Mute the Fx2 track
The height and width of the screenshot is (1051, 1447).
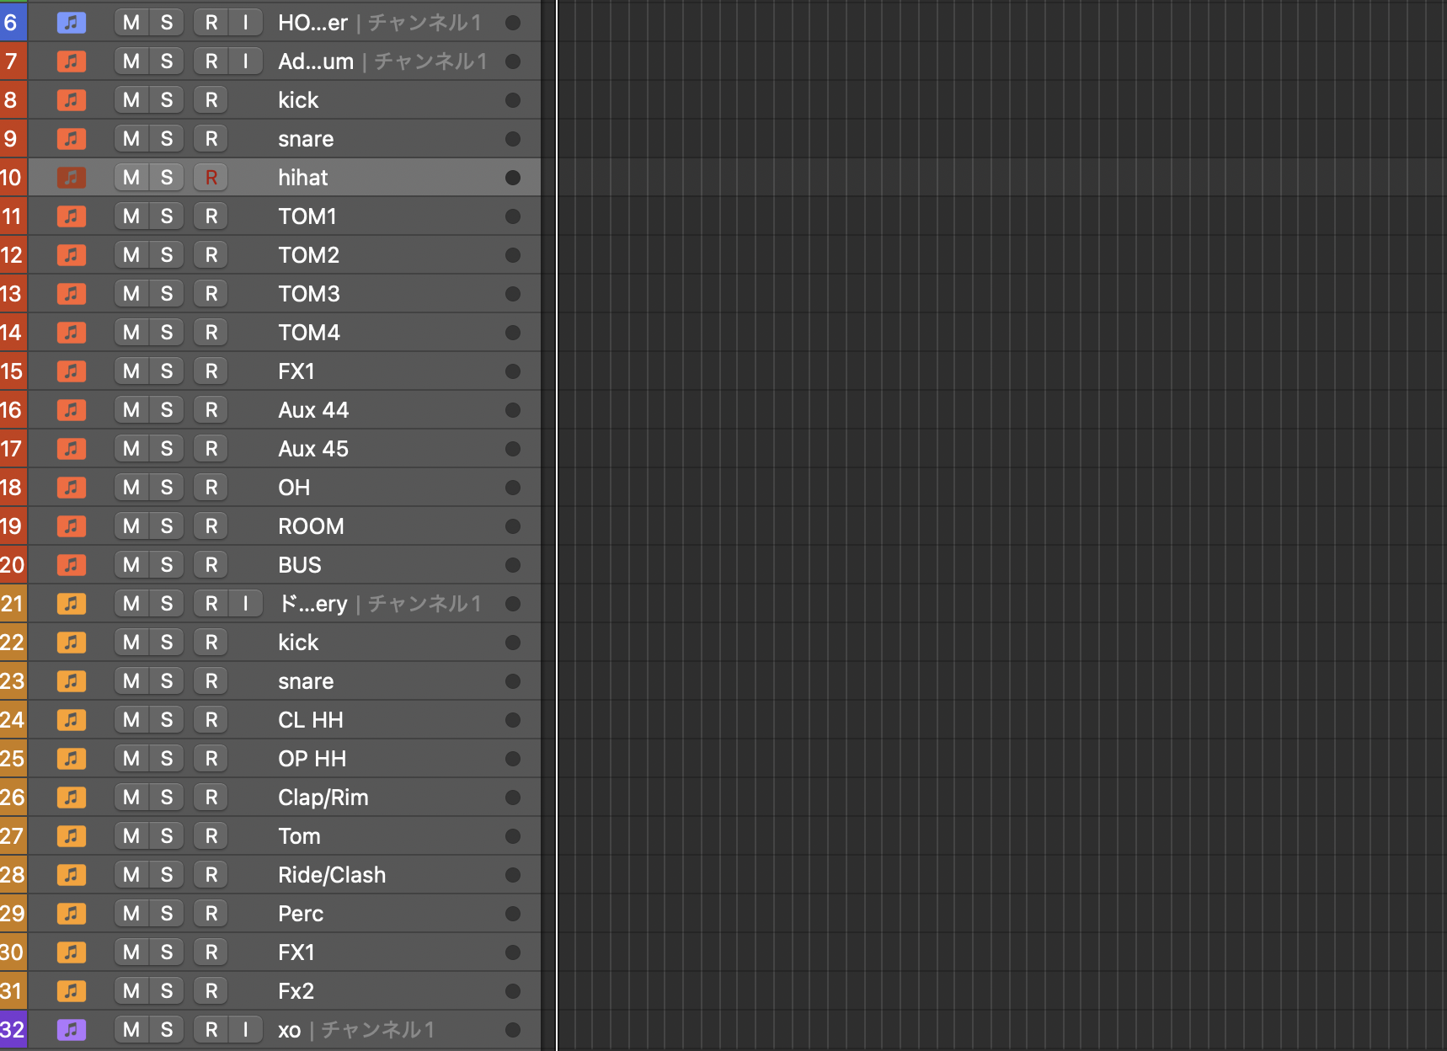131,991
